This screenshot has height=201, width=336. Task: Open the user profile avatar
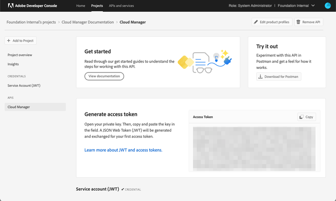tap(327, 5)
